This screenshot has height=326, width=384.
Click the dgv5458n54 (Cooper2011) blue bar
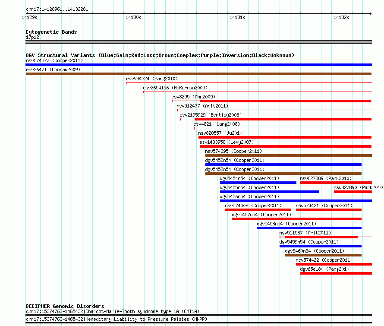[x=309, y=228]
